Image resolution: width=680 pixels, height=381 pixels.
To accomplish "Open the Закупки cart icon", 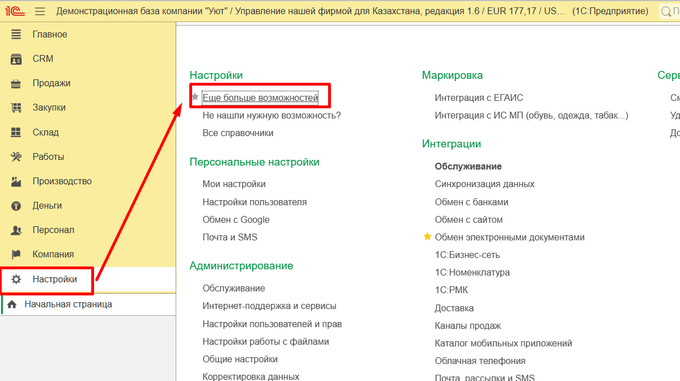I will pyautogui.click(x=16, y=108).
